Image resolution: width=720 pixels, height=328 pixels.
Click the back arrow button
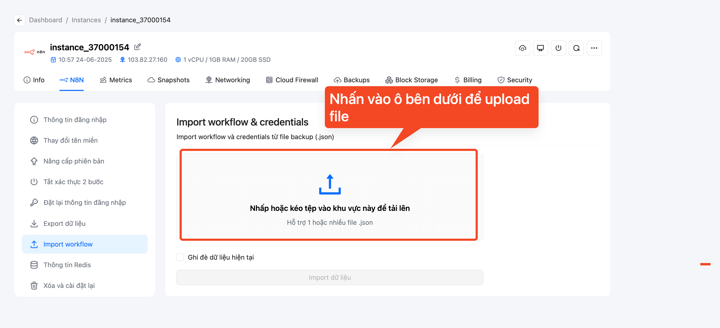click(x=19, y=20)
